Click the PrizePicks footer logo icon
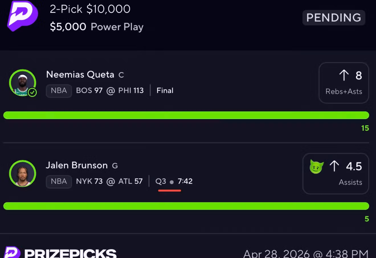 tap(12, 252)
